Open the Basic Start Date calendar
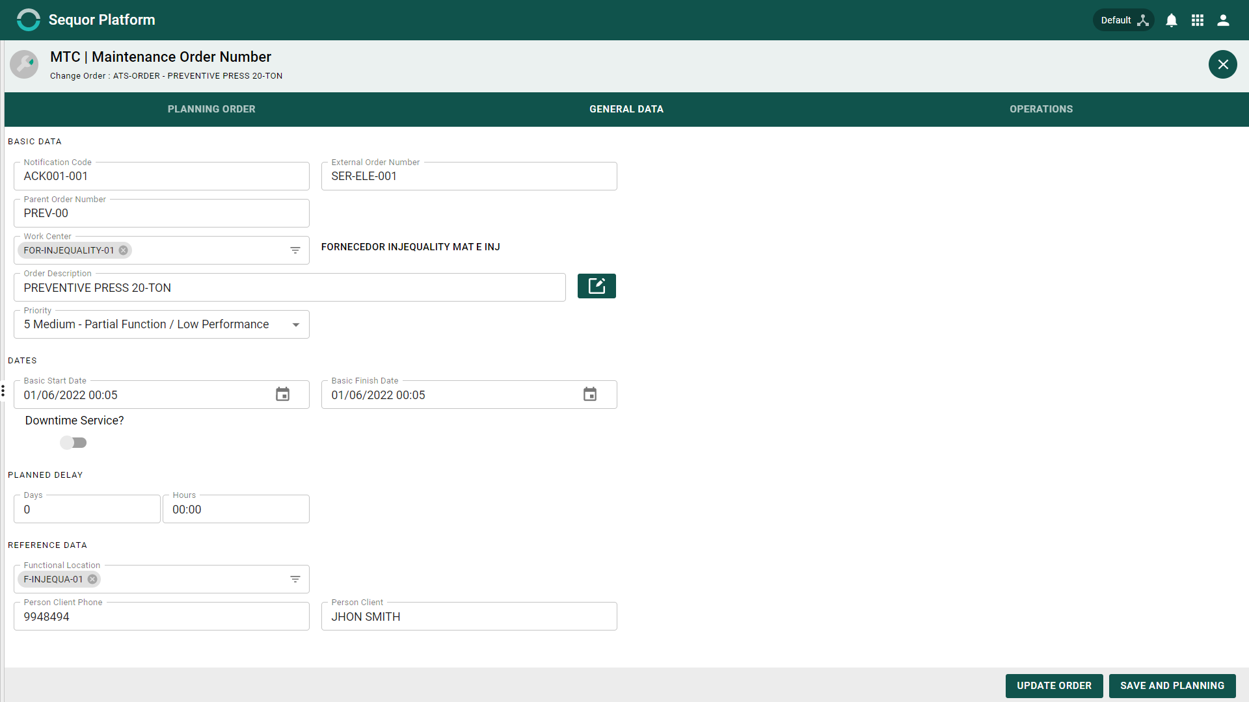The height and width of the screenshot is (702, 1249). [282, 395]
